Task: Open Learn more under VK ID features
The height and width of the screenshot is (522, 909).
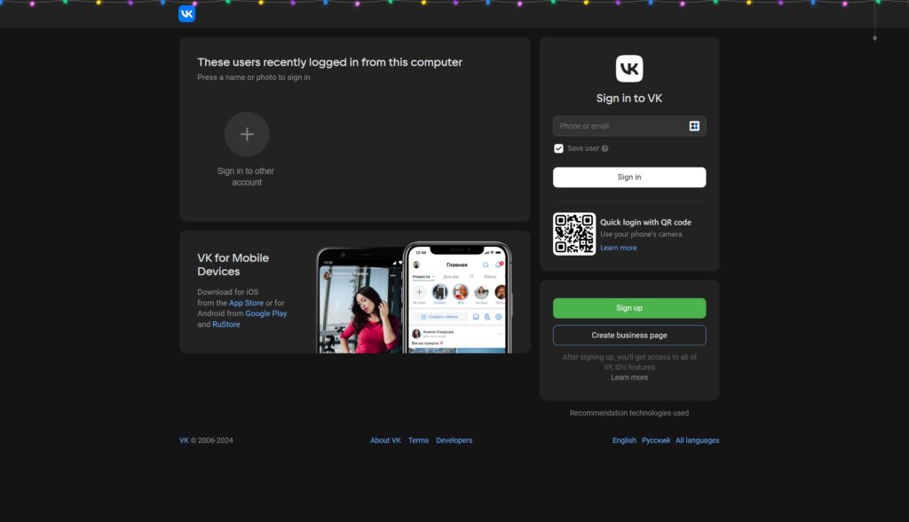Action: point(629,377)
